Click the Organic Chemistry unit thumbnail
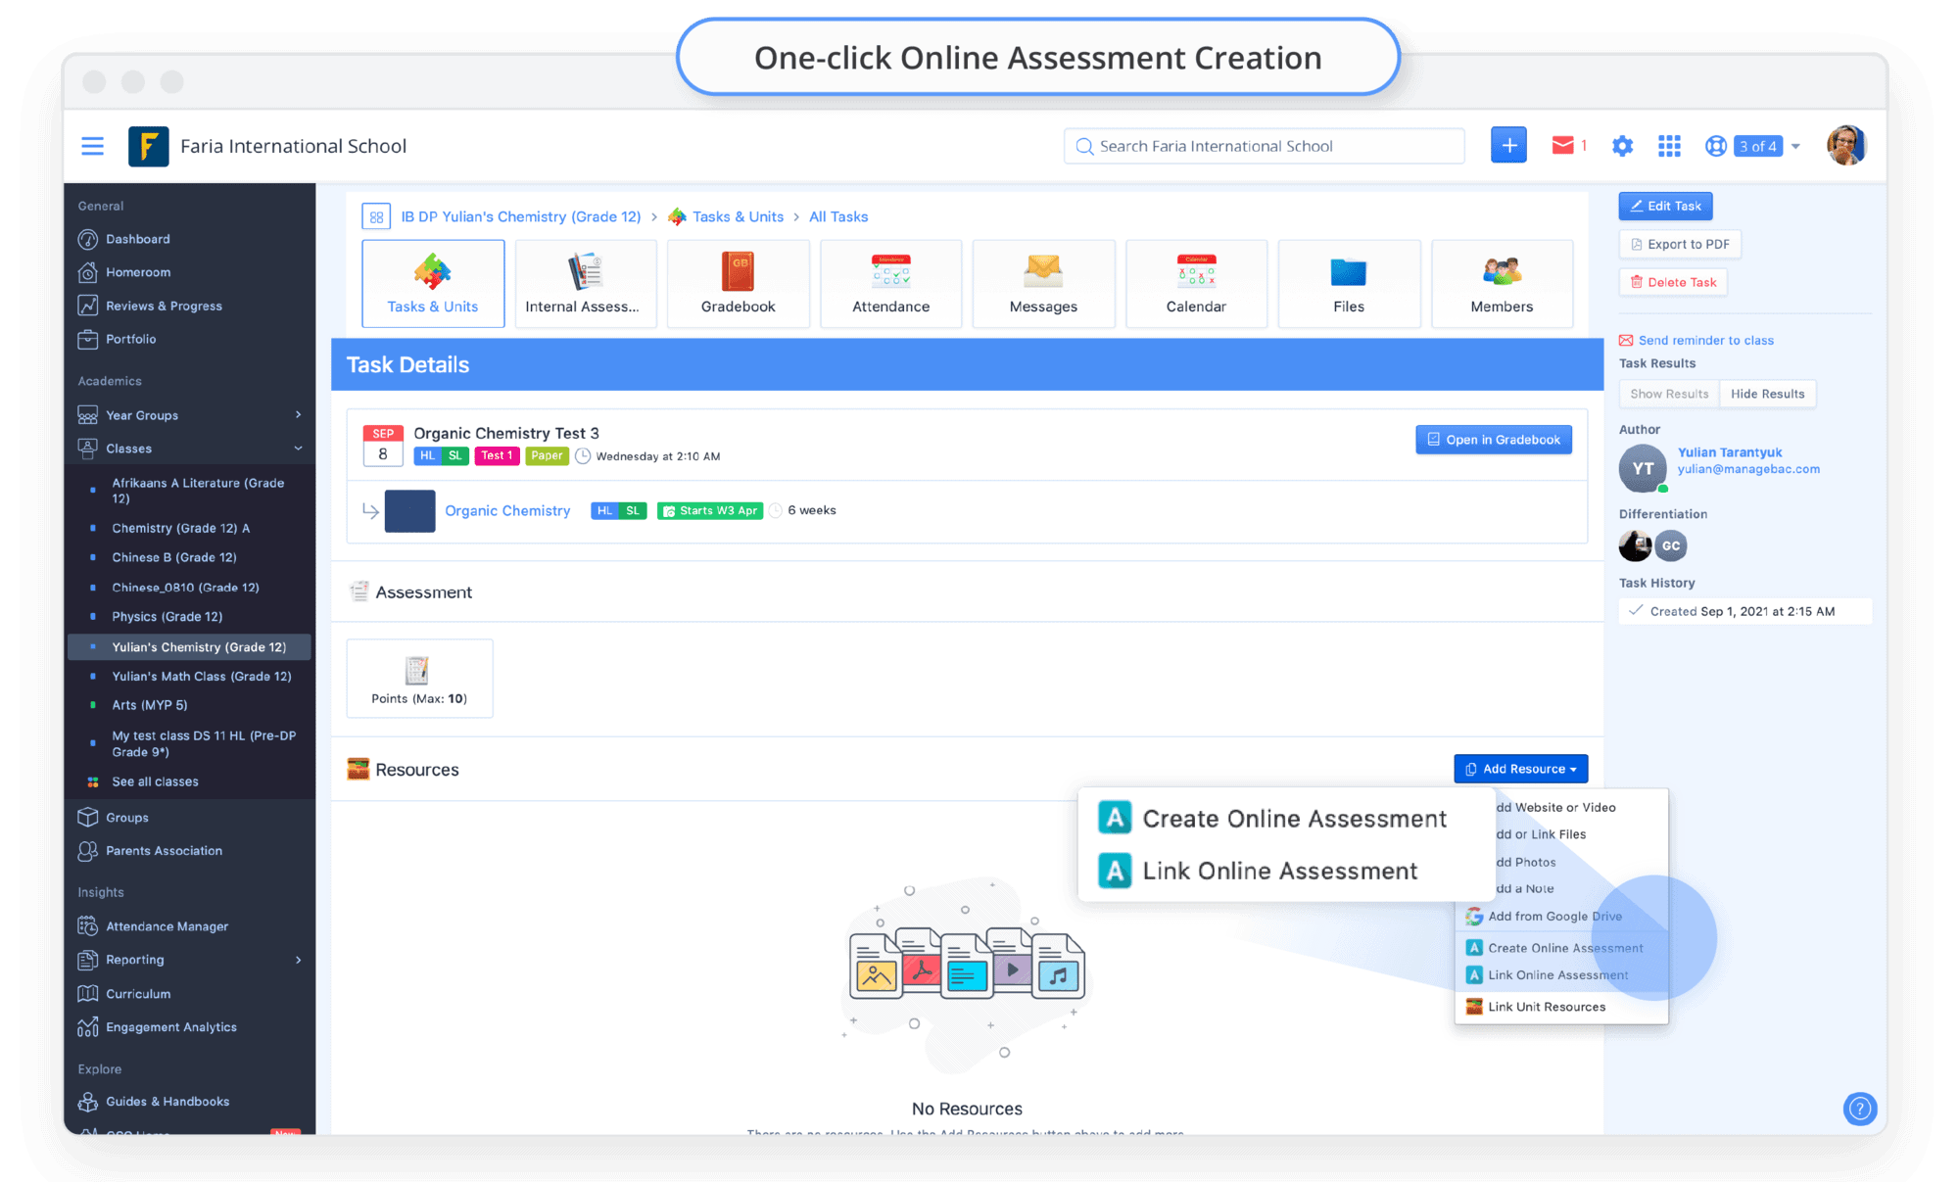 pos(409,510)
